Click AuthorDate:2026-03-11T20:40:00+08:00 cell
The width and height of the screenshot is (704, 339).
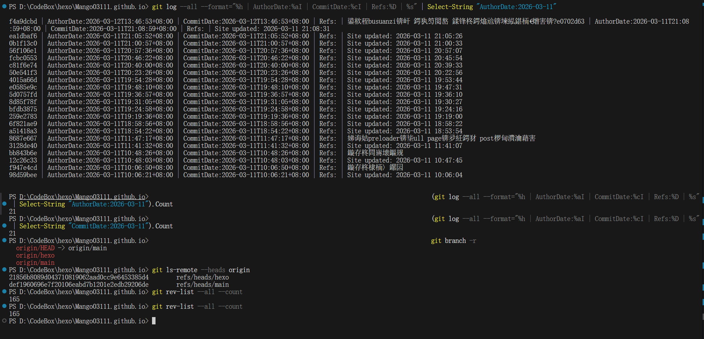(x=110, y=65)
